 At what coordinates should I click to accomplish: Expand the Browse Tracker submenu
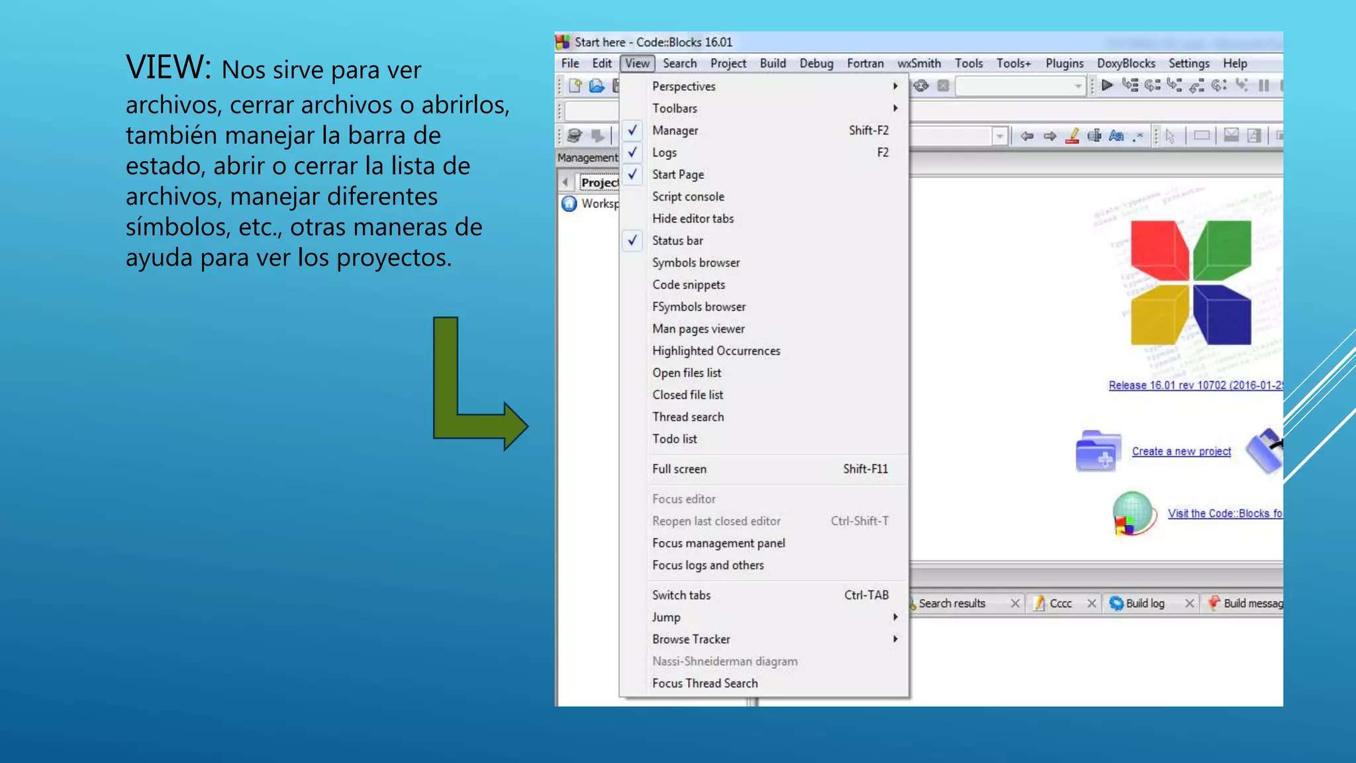(765, 639)
